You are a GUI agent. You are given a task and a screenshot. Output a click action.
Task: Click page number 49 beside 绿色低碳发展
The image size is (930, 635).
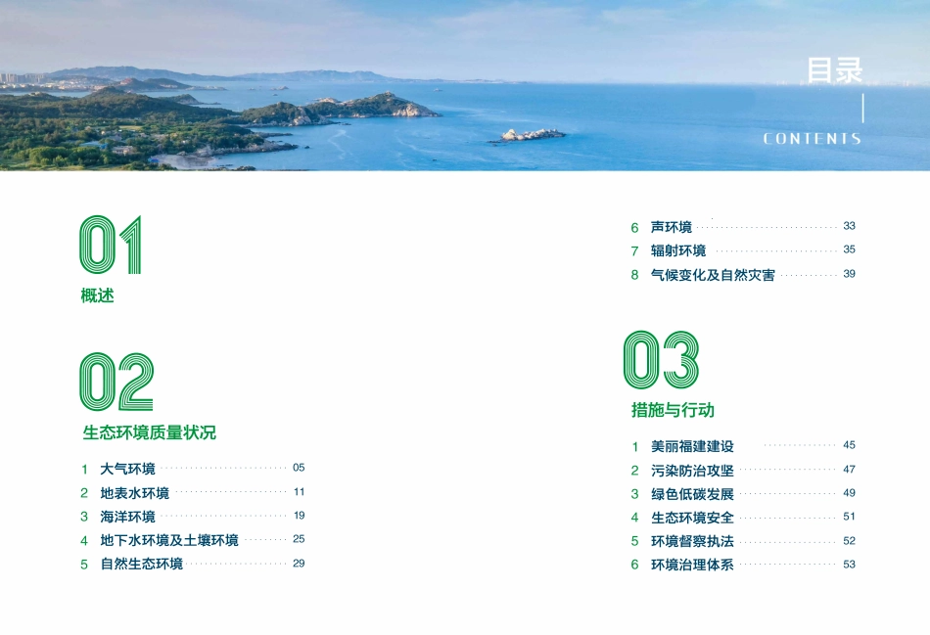(850, 493)
